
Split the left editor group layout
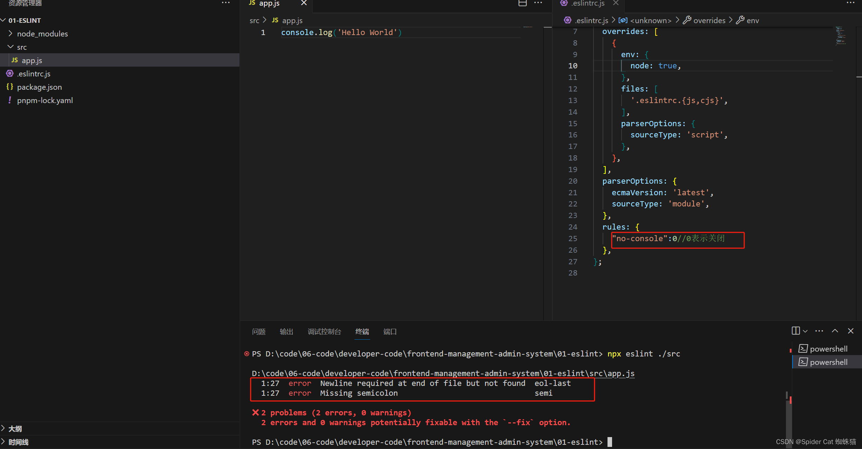coord(523,3)
